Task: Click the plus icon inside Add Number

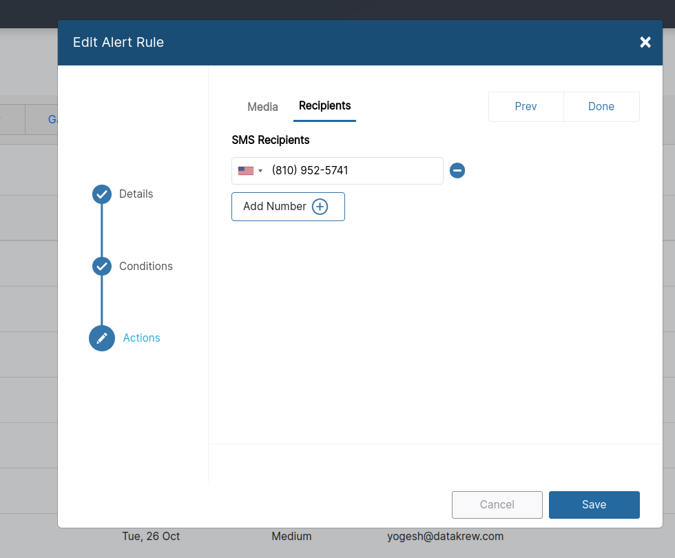Action: (x=320, y=206)
